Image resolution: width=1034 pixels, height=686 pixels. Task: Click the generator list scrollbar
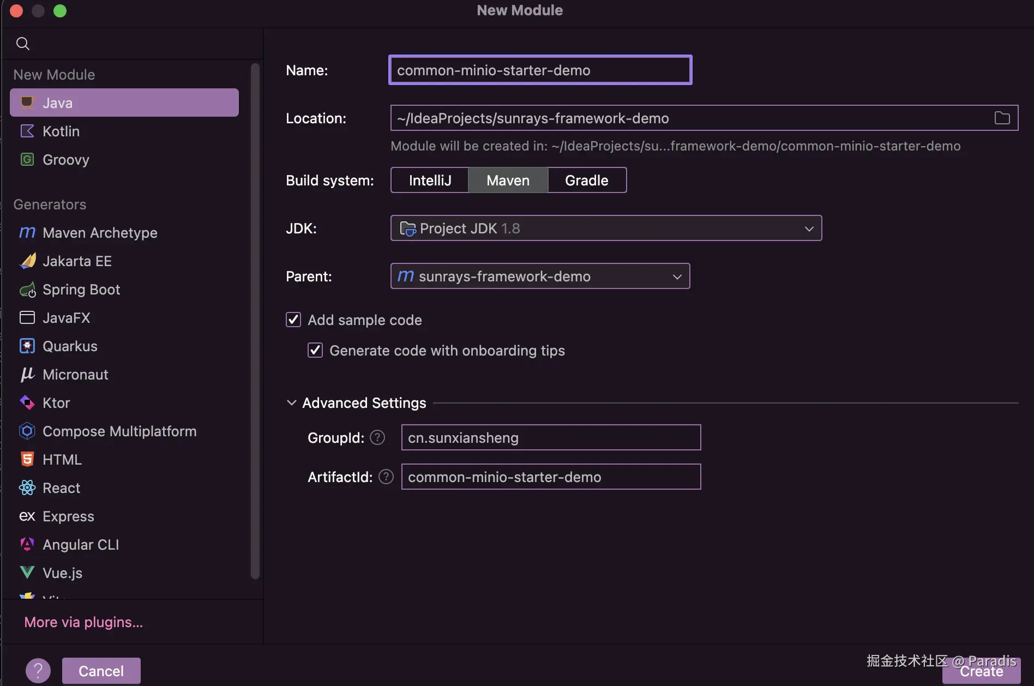point(255,321)
